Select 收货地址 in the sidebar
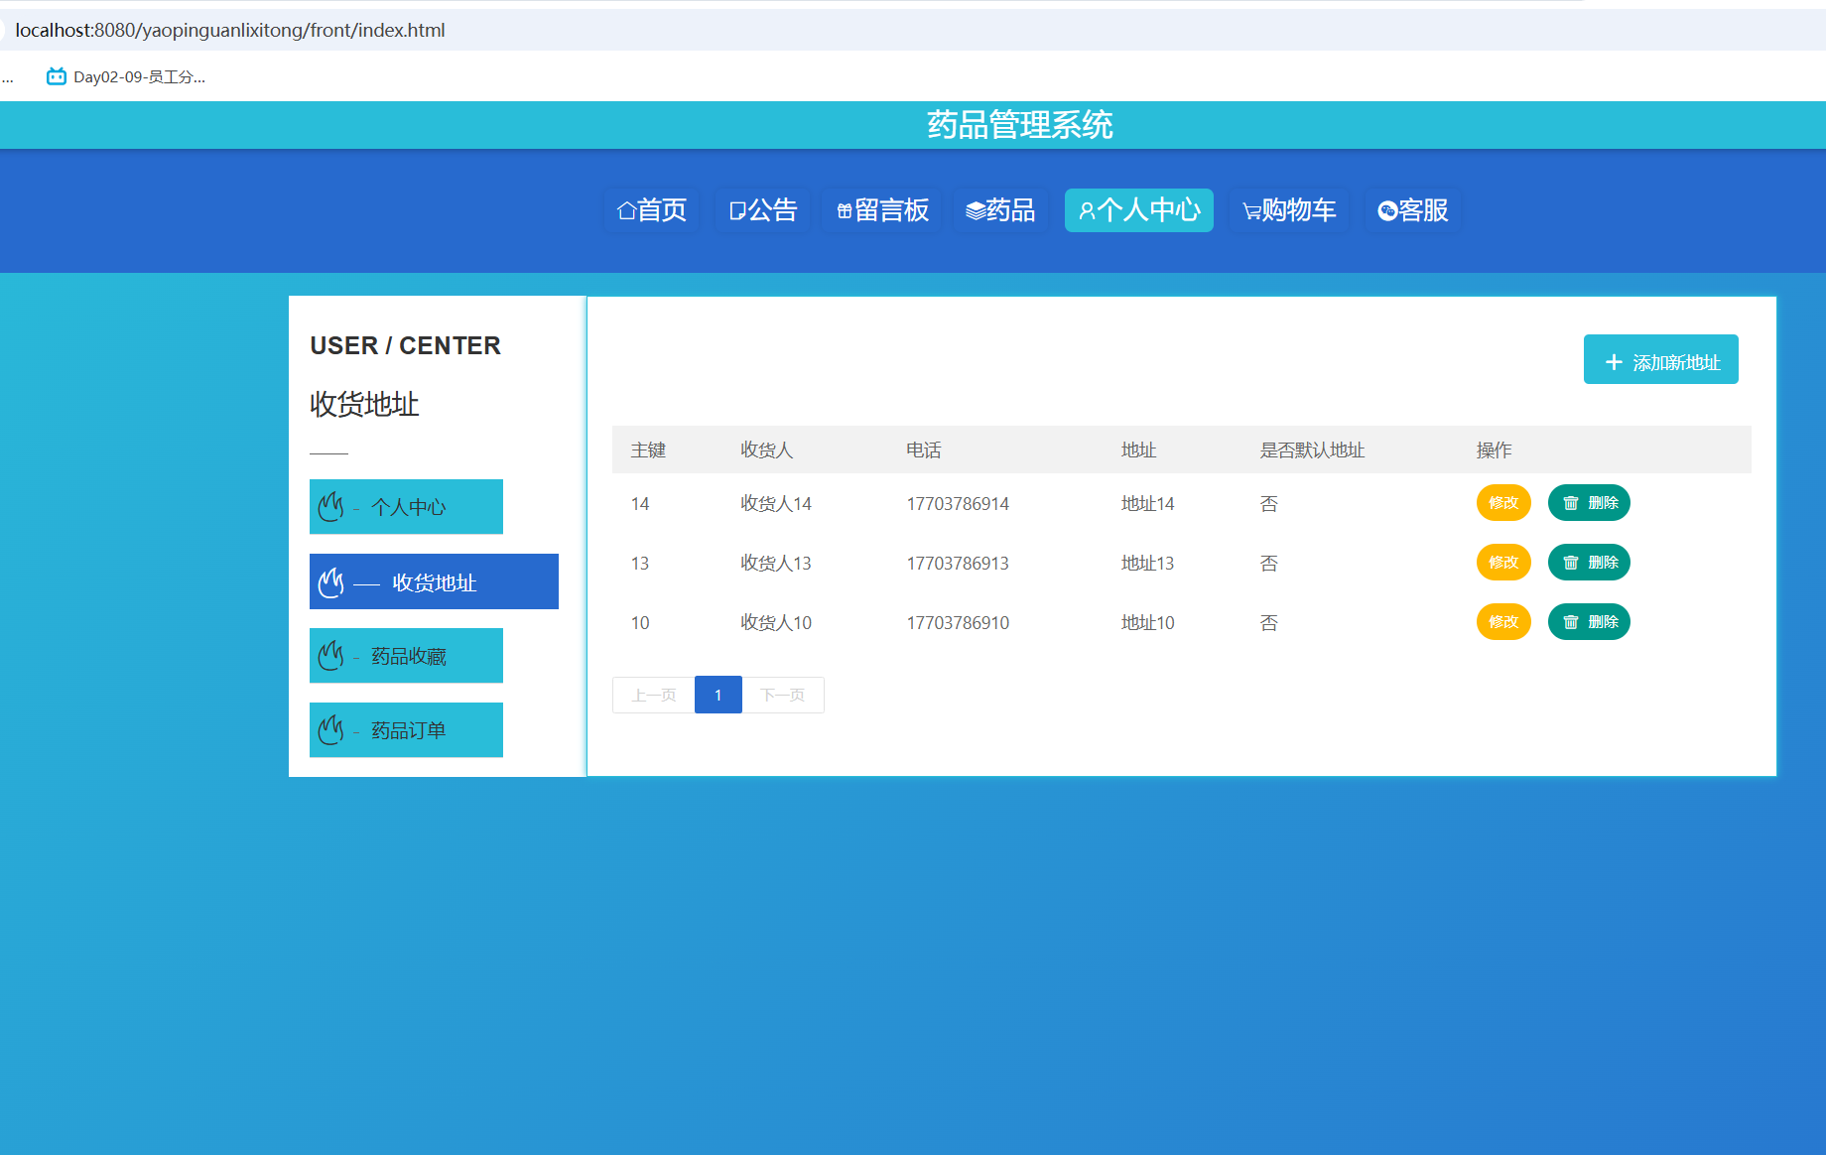The width and height of the screenshot is (1826, 1155). pos(434,581)
